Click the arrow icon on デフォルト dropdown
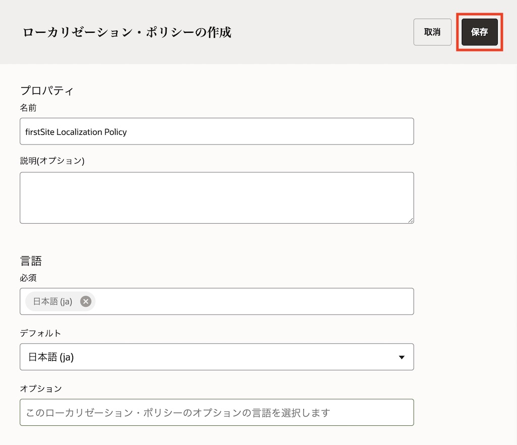 401,357
